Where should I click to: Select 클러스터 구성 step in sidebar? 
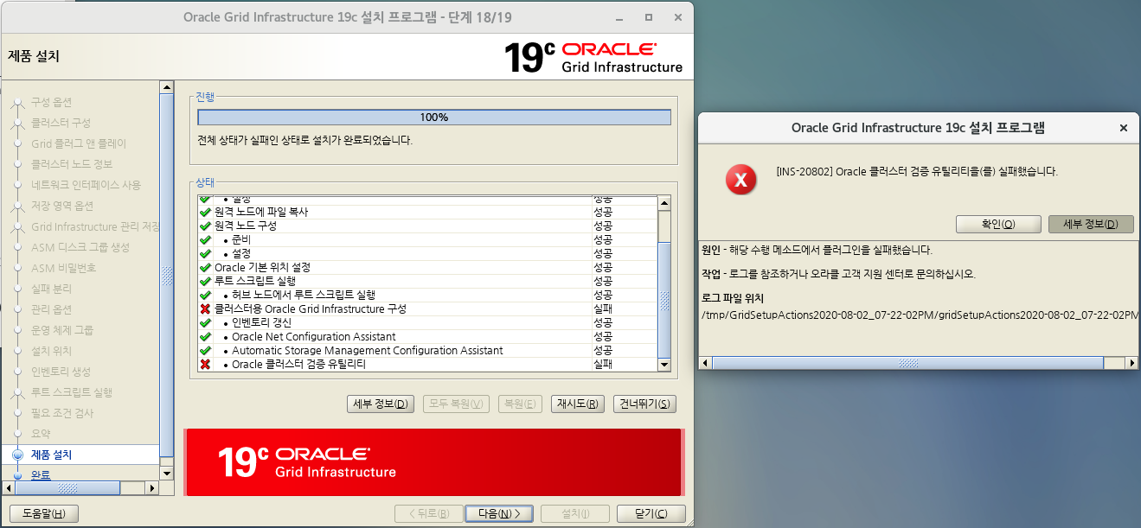pyautogui.click(x=61, y=123)
